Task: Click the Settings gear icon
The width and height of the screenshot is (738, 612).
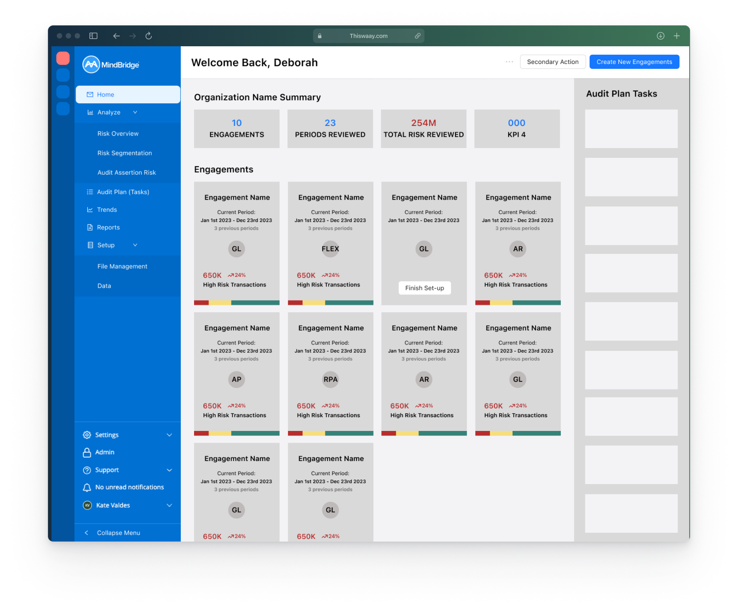Action: click(87, 435)
